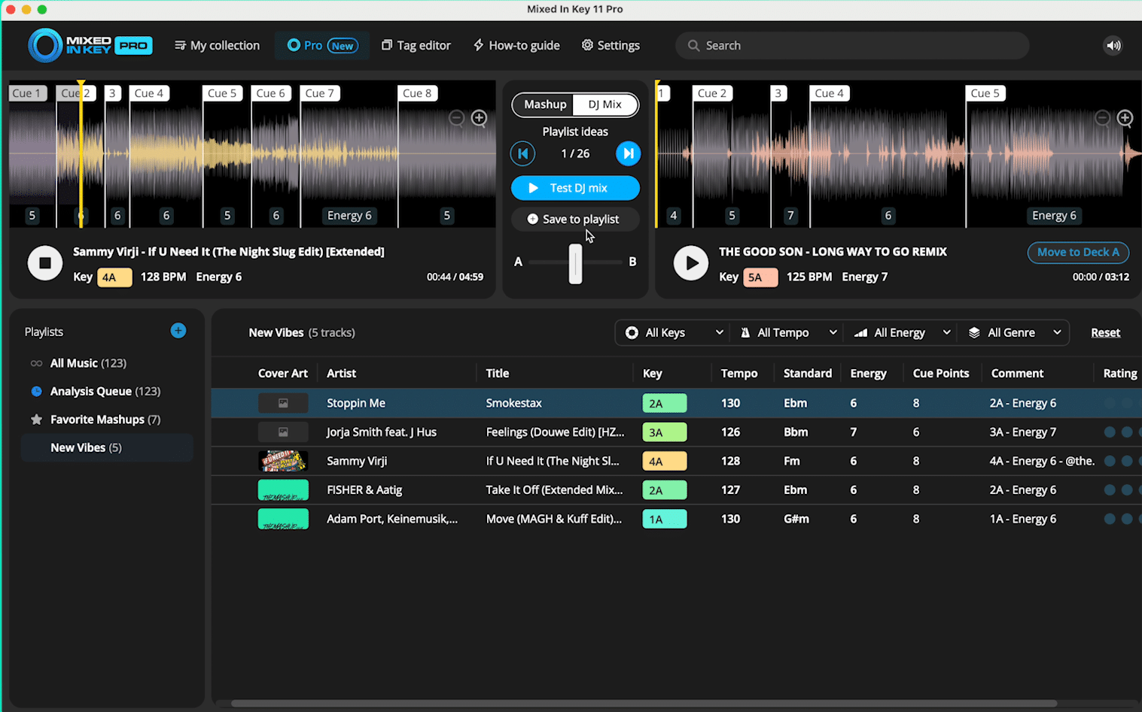Click the Analysis Queue clock icon
Screen dimensions: 1142x712
coord(36,391)
